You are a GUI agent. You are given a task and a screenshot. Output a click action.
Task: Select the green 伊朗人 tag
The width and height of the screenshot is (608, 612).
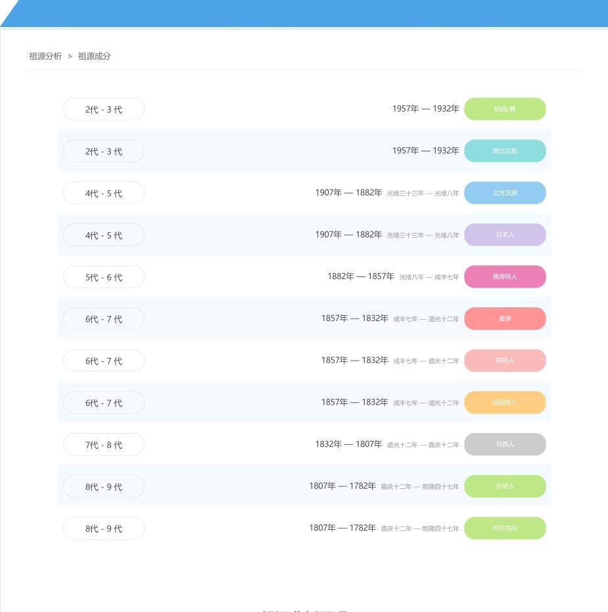coord(505,486)
